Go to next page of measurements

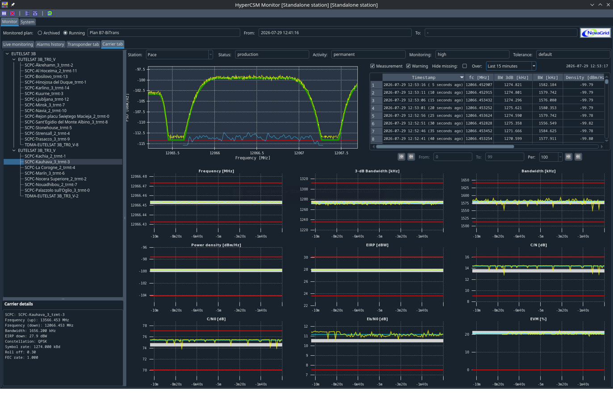(568, 157)
